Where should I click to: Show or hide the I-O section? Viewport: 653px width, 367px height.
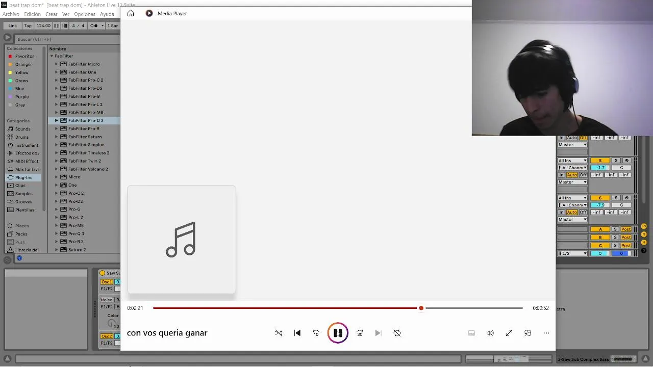pos(644,226)
